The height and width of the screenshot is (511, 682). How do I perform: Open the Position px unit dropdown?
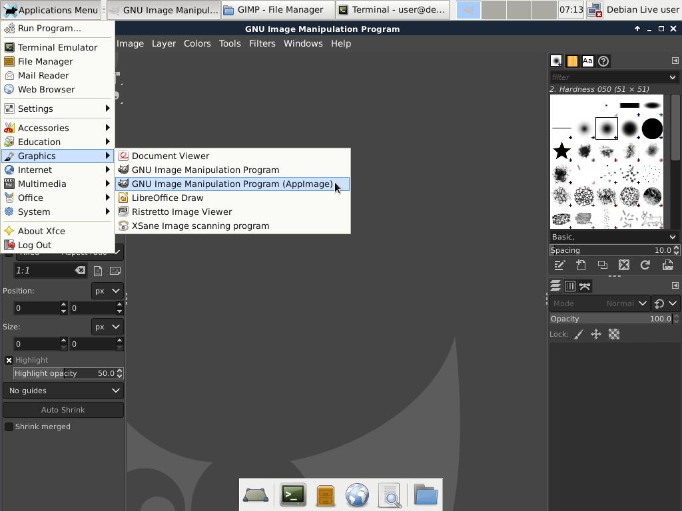point(107,291)
